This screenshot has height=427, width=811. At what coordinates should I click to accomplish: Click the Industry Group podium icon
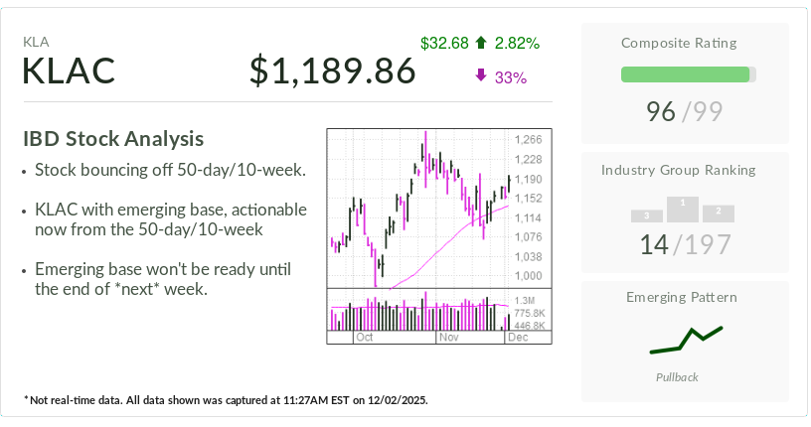[683, 210]
